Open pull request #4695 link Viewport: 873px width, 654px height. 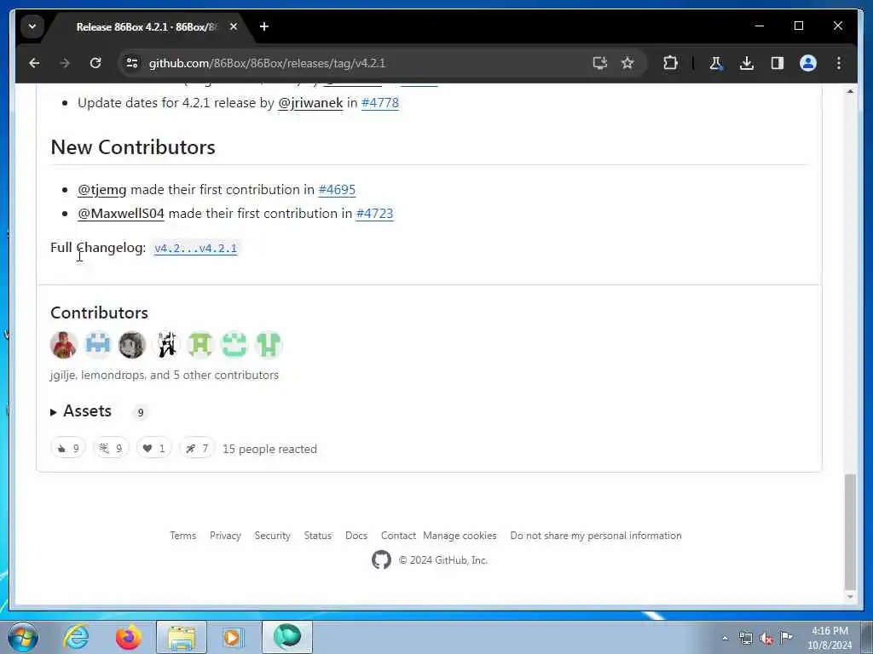(336, 190)
